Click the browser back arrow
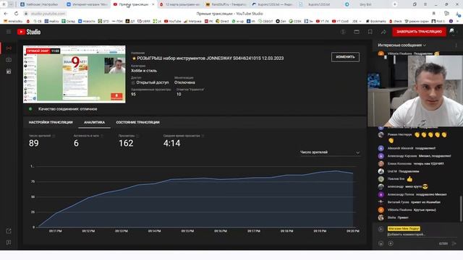Viewport: 463px width, 260px height. (x=6, y=14)
